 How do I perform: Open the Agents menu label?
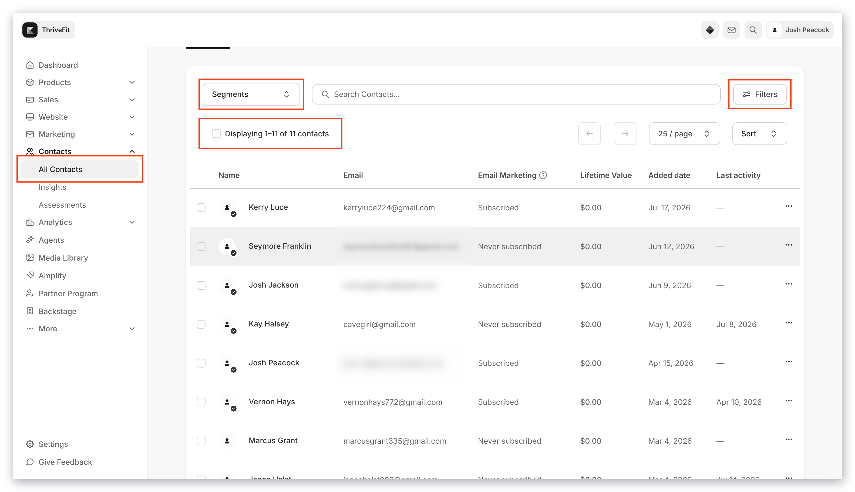(x=51, y=240)
